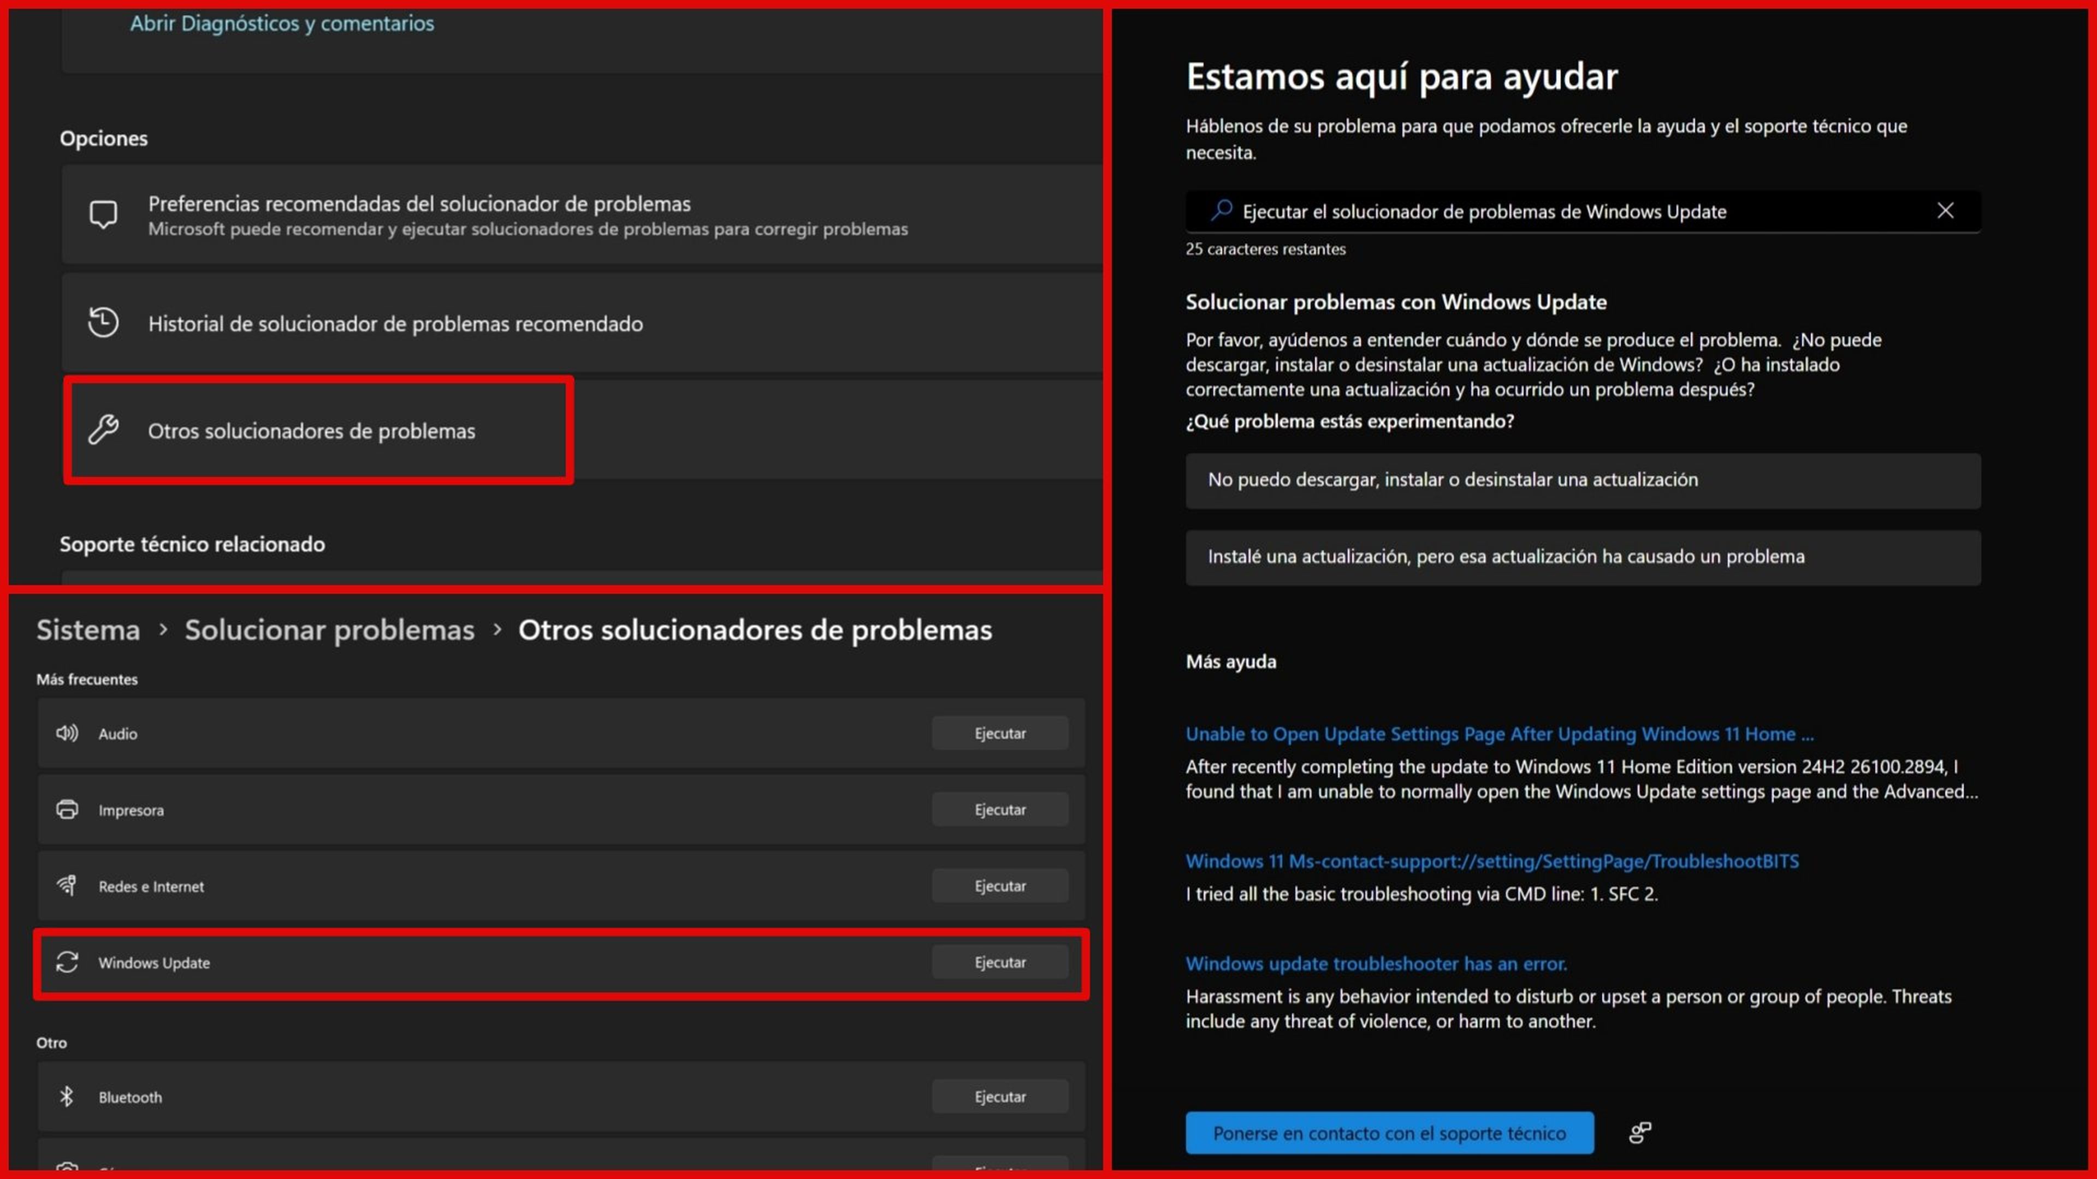
Task: Click the feedback person icon beside contact button
Action: tap(1639, 1133)
